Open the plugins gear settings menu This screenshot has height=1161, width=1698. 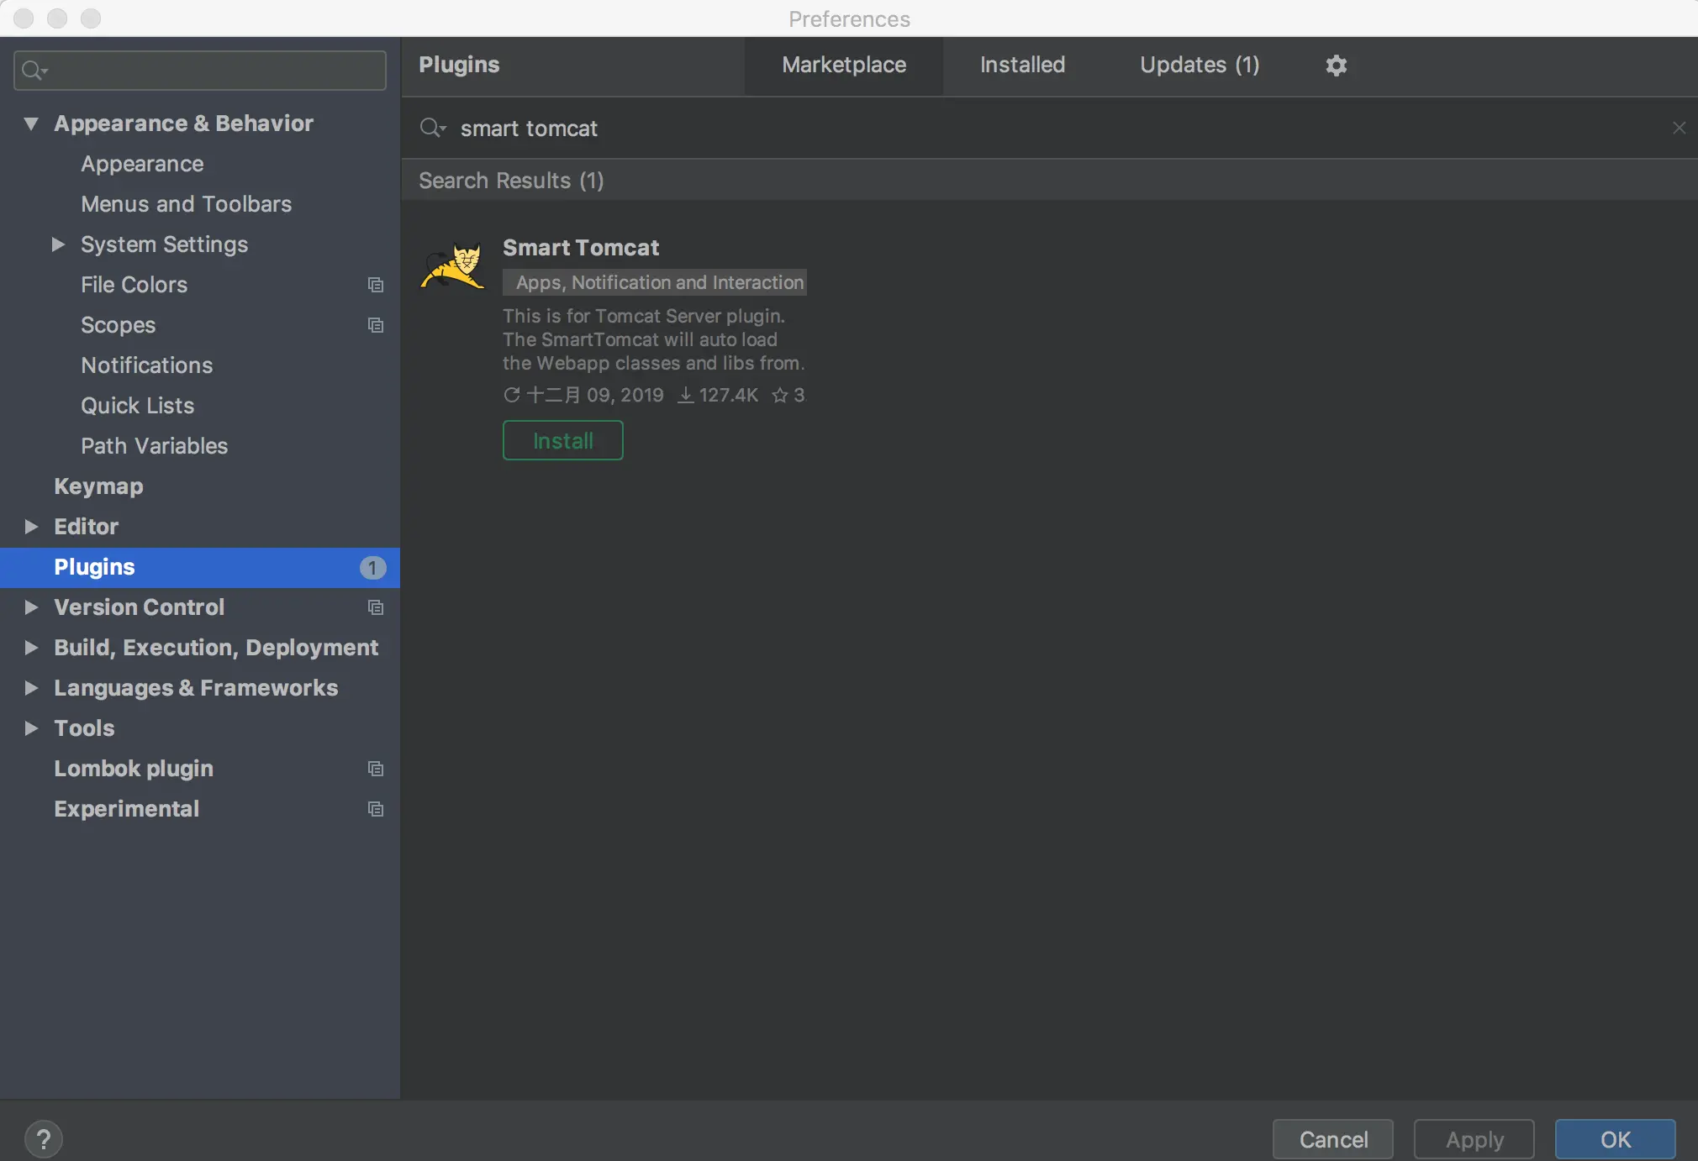coord(1336,66)
